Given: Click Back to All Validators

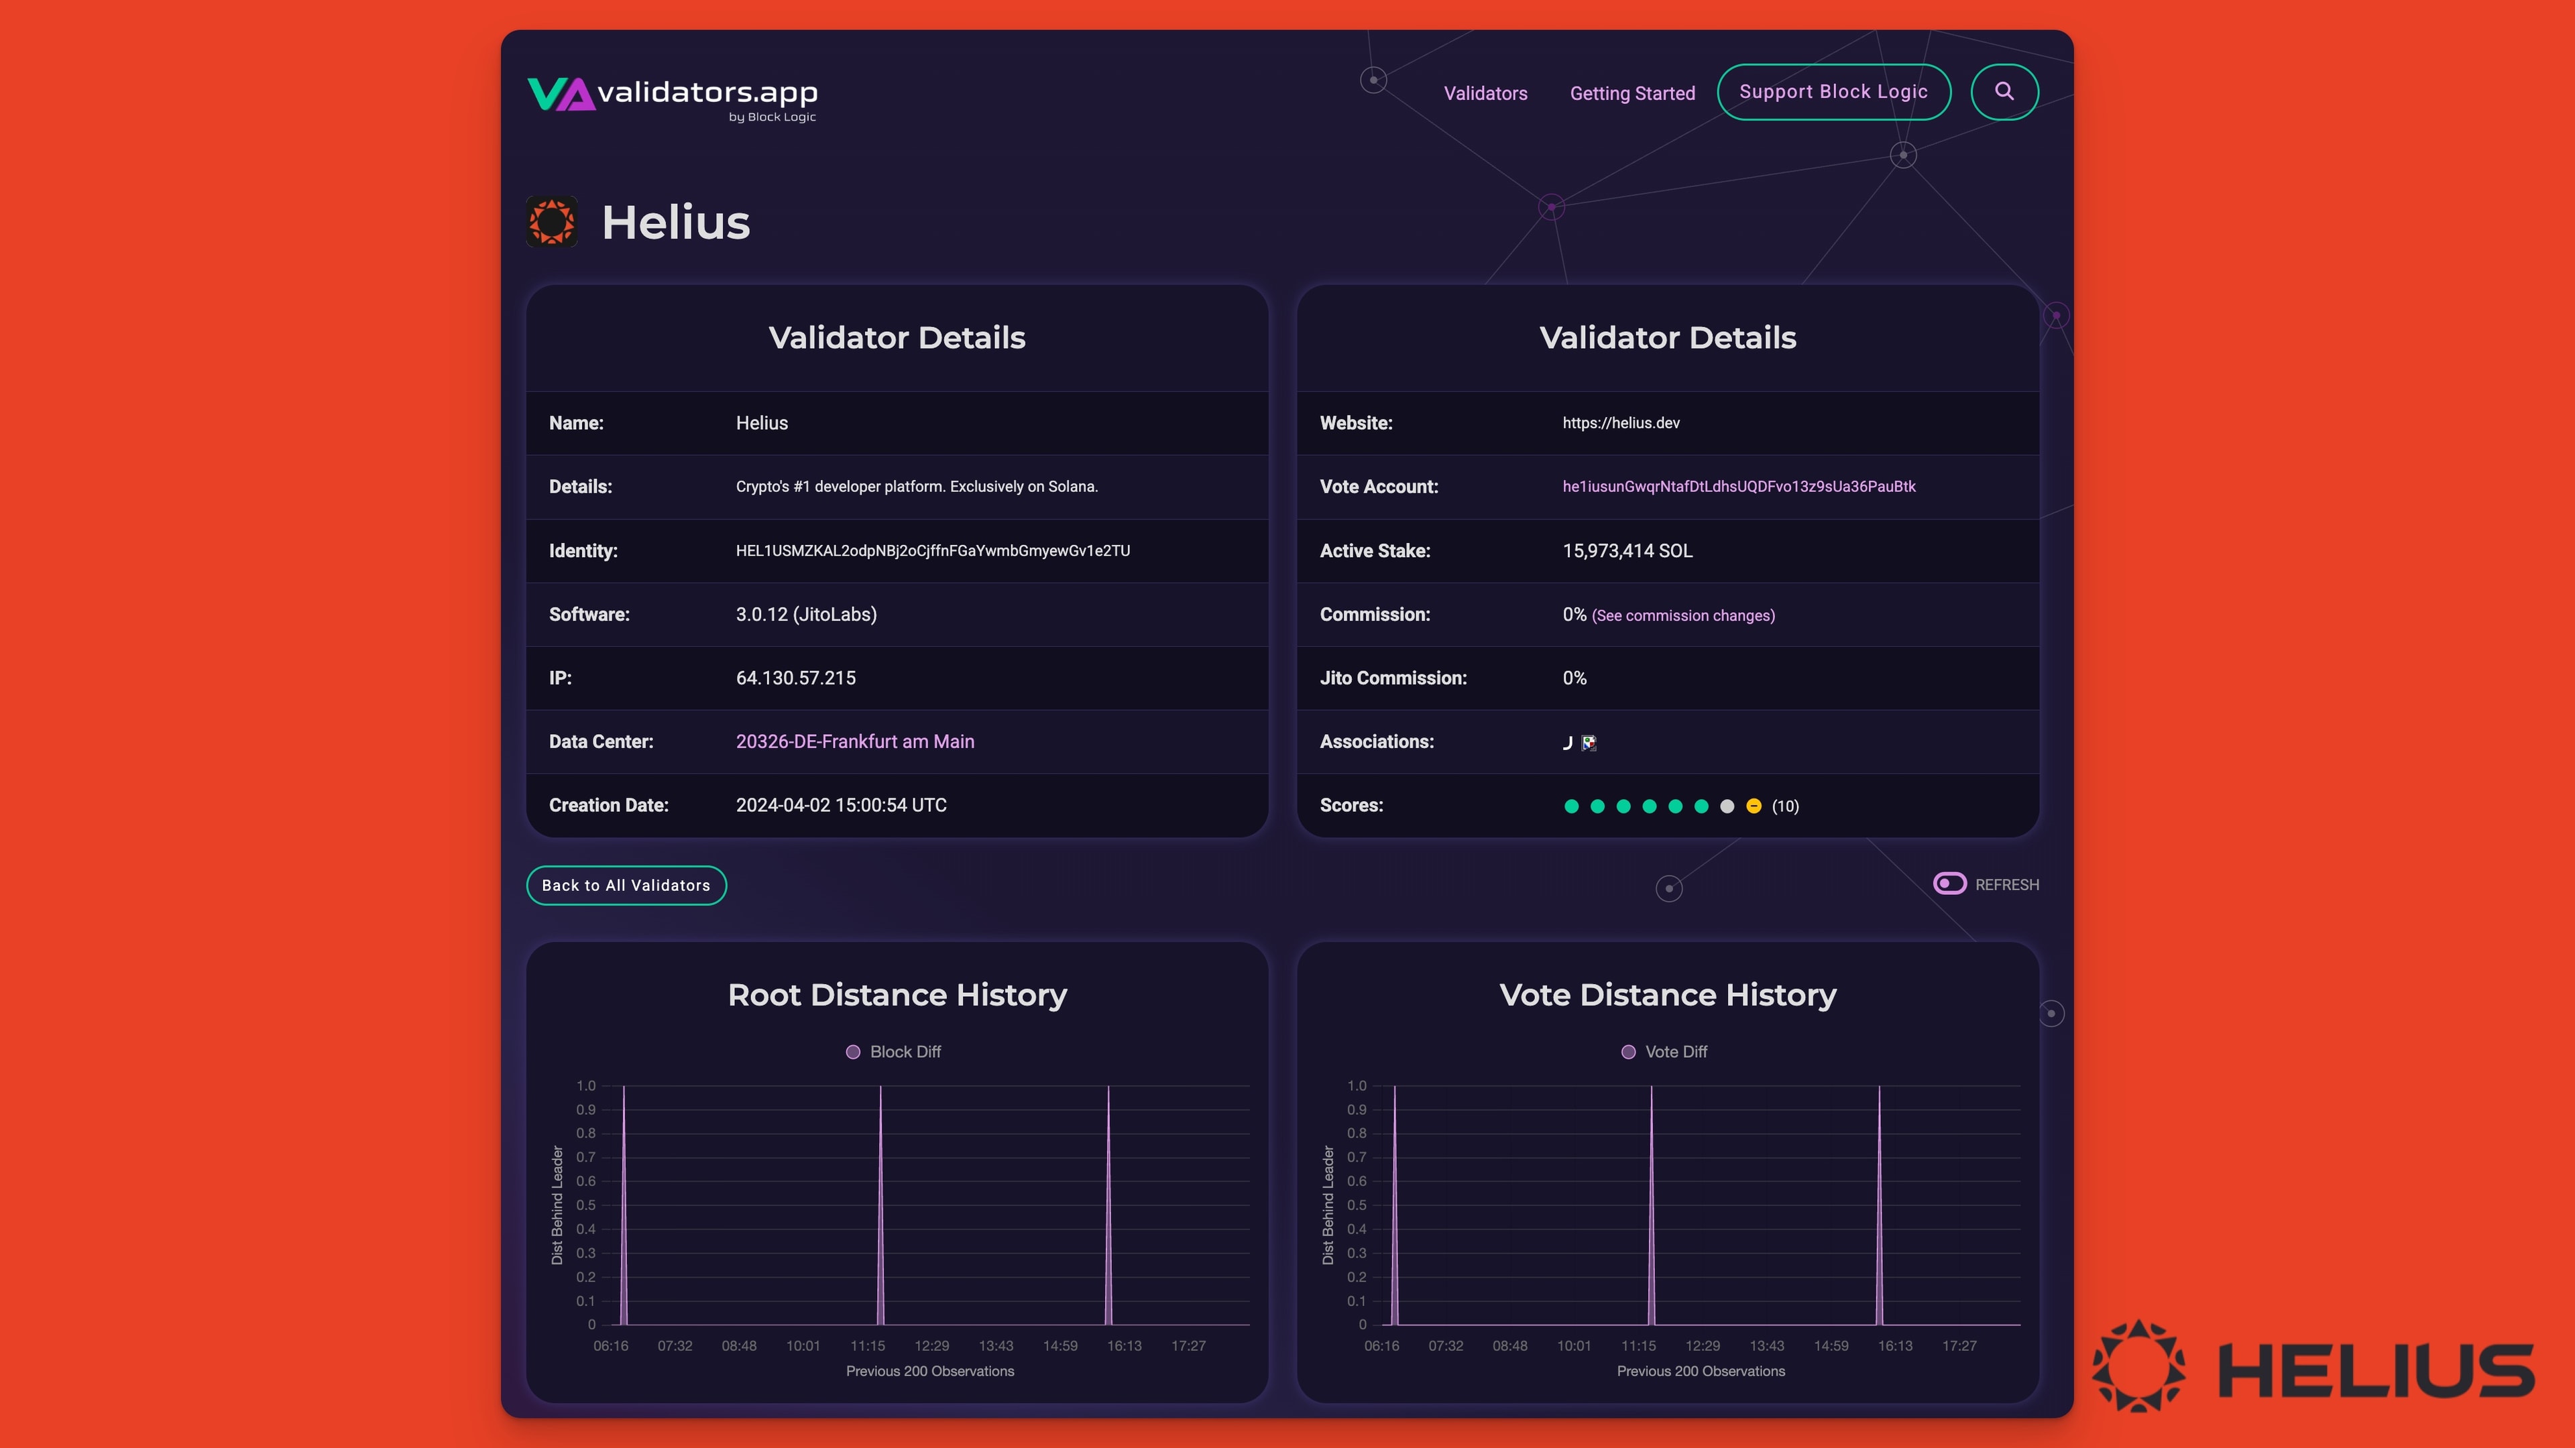Looking at the screenshot, I should coord(626,884).
